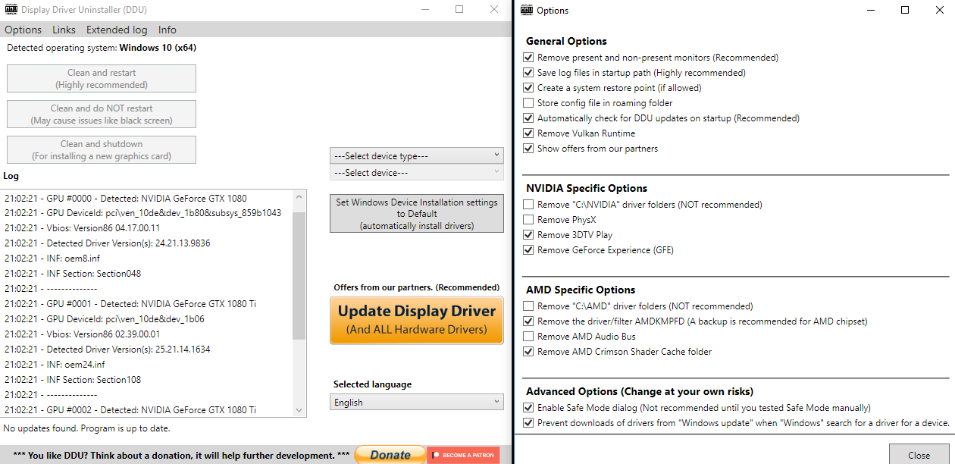
Task: Close the Options dialog with Close button
Action: coord(919,455)
